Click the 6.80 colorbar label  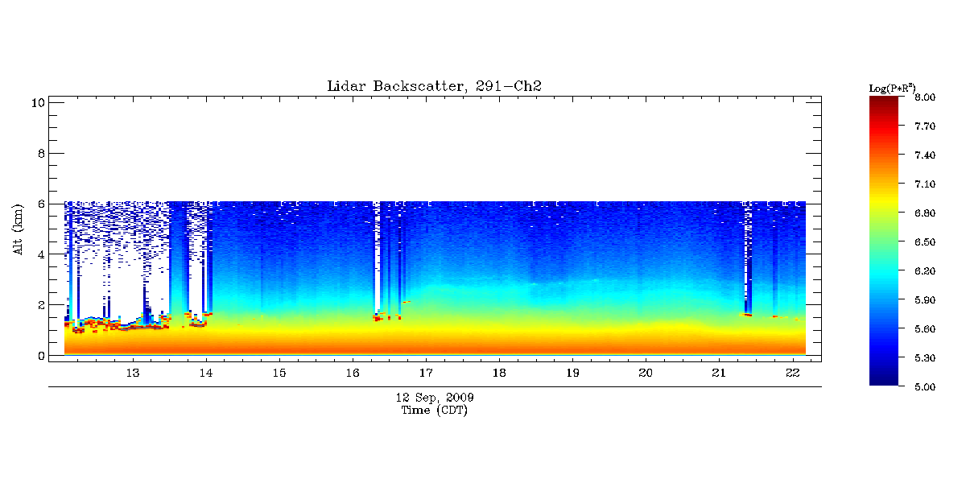pos(924,213)
